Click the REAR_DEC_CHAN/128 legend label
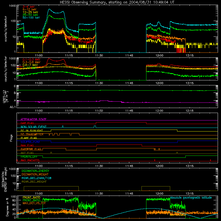This screenshot has height=221, width=221. click(36, 178)
